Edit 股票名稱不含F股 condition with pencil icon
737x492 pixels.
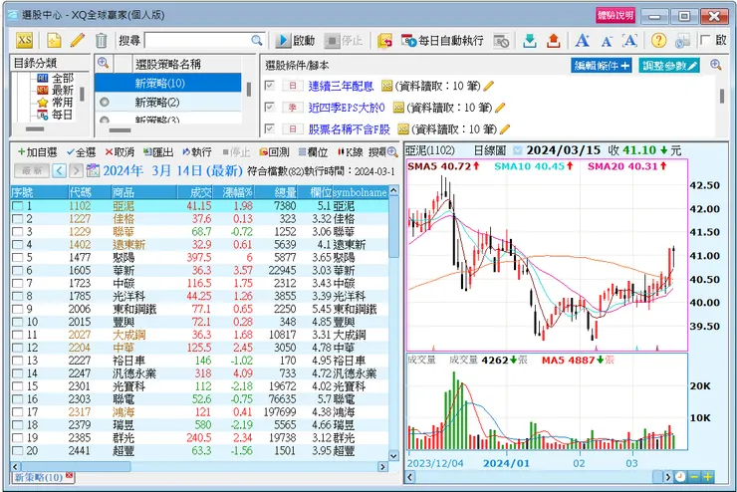coord(505,128)
